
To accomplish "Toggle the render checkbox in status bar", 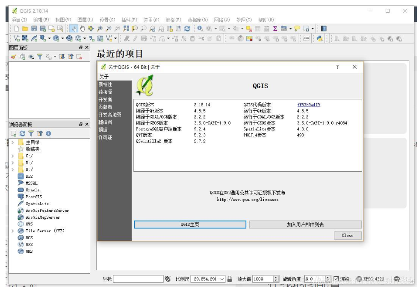I will 336,279.
